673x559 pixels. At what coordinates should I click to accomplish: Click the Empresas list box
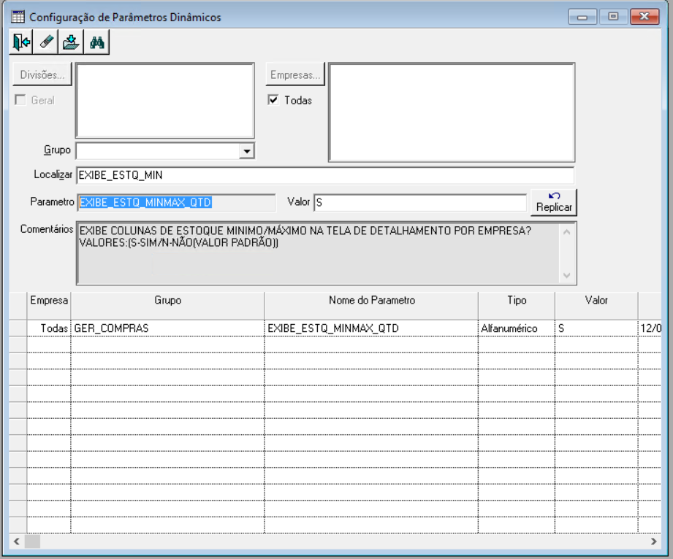tap(452, 112)
